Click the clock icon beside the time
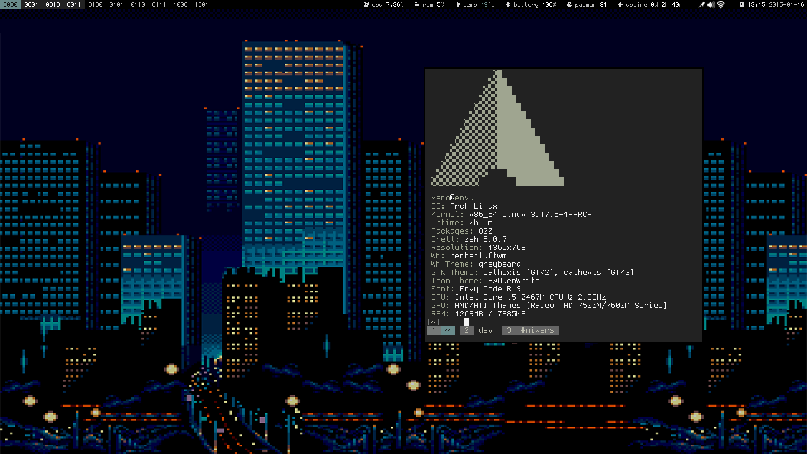807x454 pixels. pos(742,5)
